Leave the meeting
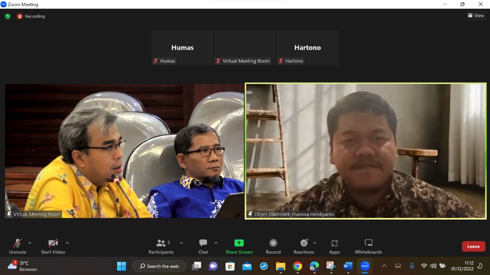Viewport: 490px width, 275px height. click(473, 246)
